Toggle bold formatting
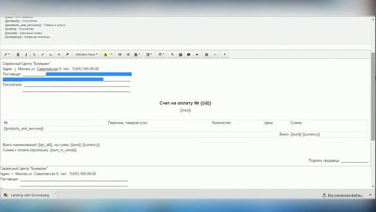 coord(18,55)
